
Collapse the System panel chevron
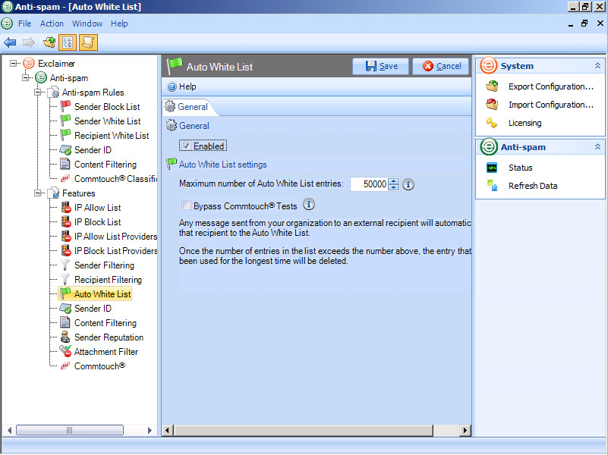click(597, 66)
